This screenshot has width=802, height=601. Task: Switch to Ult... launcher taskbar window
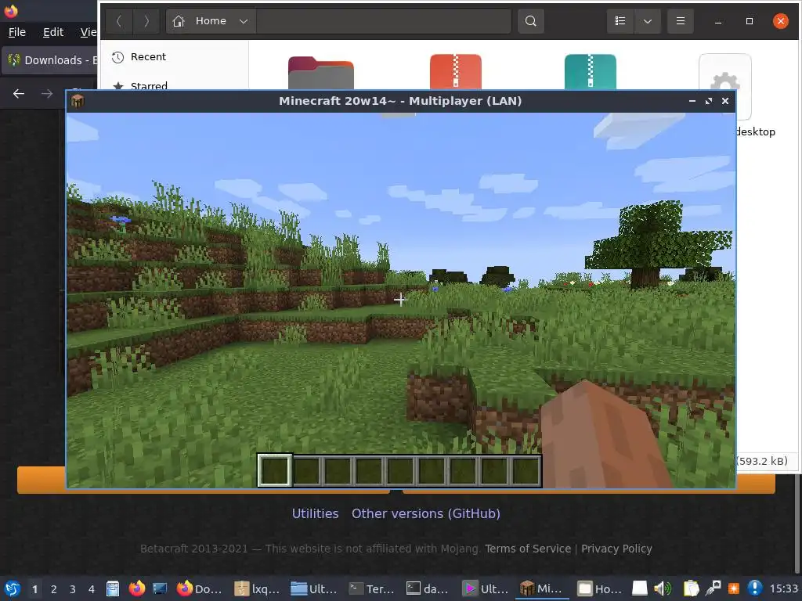tap(486, 588)
